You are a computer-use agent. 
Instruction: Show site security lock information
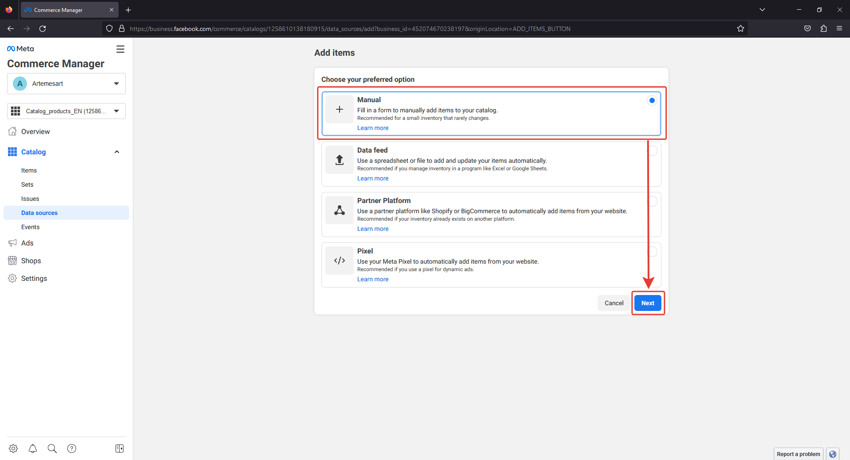point(122,29)
